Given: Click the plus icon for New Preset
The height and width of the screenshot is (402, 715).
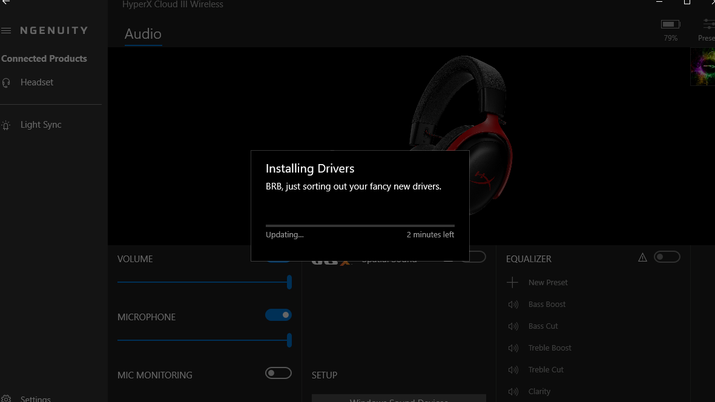Looking at the screenshot, I should point(513,283).
